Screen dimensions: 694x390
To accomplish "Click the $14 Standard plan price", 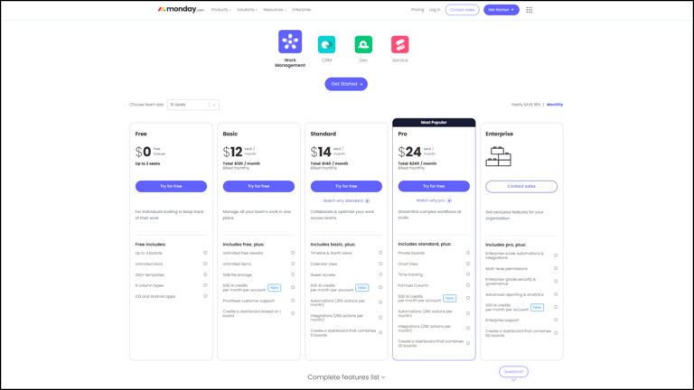I will click(321, 152).
